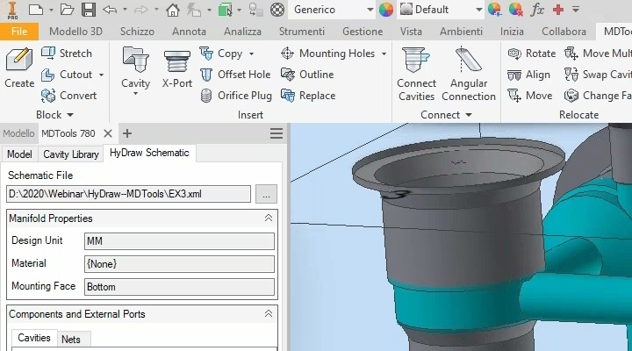Select the Outline tool

pos(307,75)
